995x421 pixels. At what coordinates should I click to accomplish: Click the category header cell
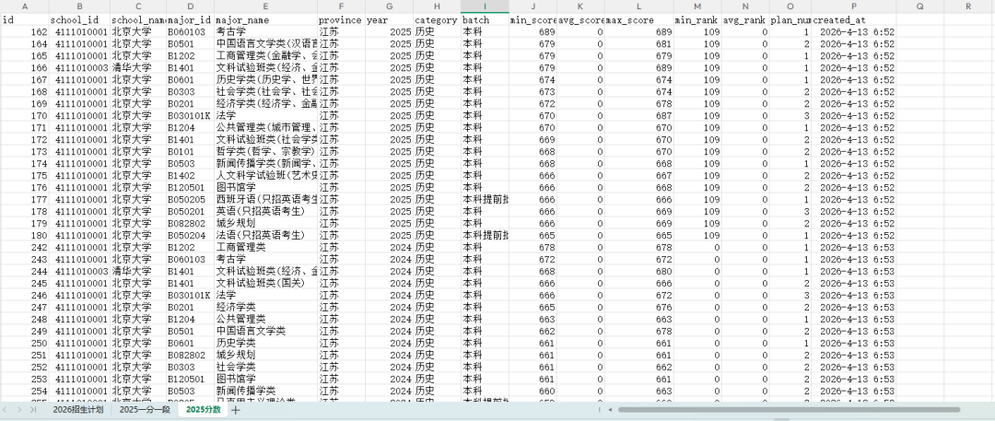coord(438,20)
